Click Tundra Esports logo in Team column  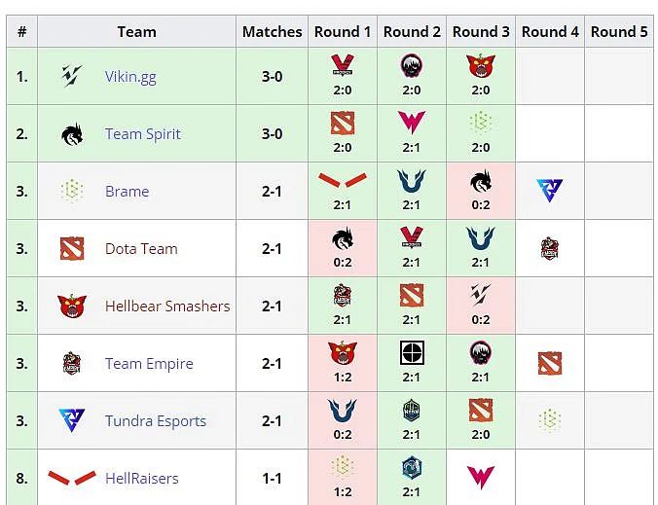[72, 419]
